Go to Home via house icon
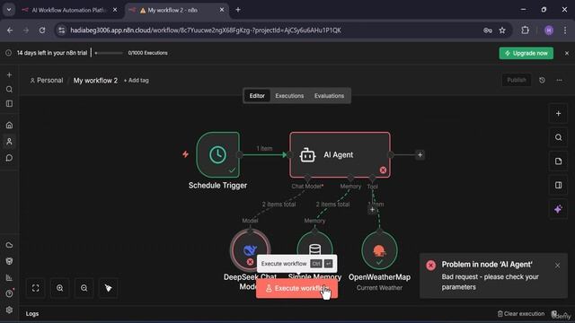Screen dimensions: 575x323 pyautogui.click(x=9, y=126)
